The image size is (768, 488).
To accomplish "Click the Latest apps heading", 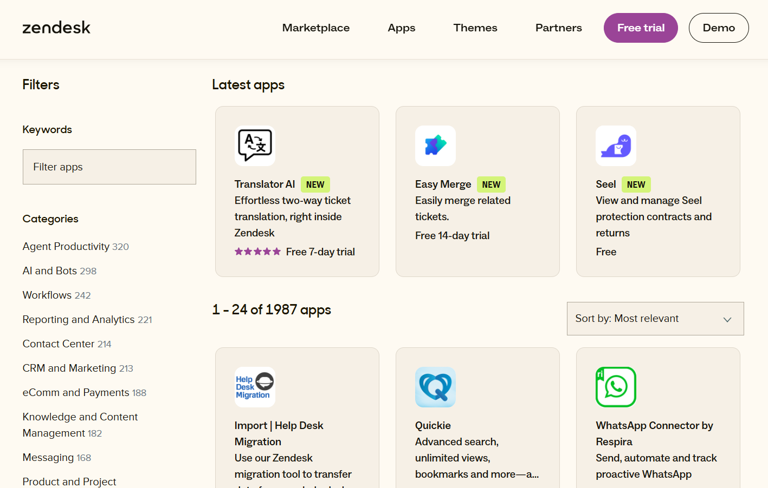I will (248, 85).
